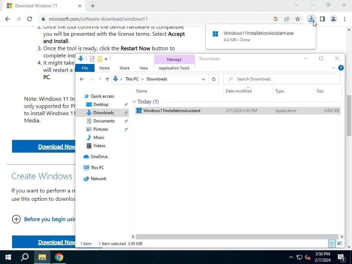The width and height of the screenshot is (352, 264).
Task: Open address bar history dropdown
Action: click(x=203, y=79)
